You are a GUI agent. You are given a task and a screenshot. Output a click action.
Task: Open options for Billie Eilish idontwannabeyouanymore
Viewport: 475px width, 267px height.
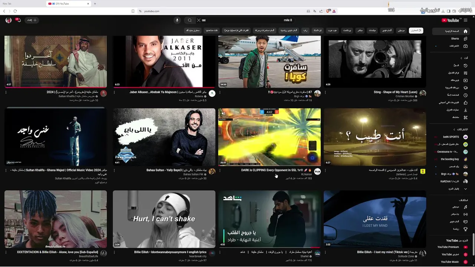pyautogui.click(x=114, y=253)
